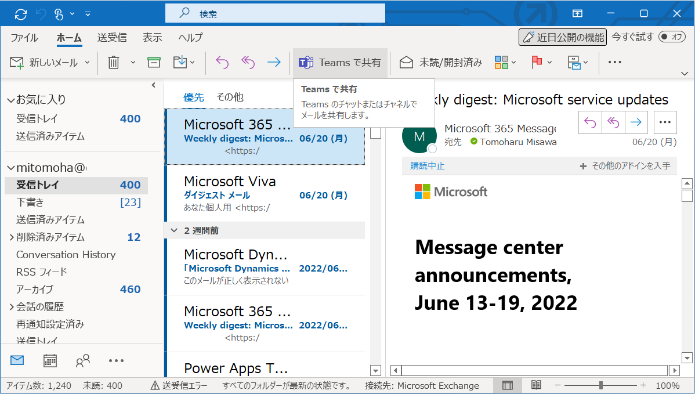Click ribbon Reply arrow icon
This screenshot has height=394, width=695.
(x=222, y=63)
